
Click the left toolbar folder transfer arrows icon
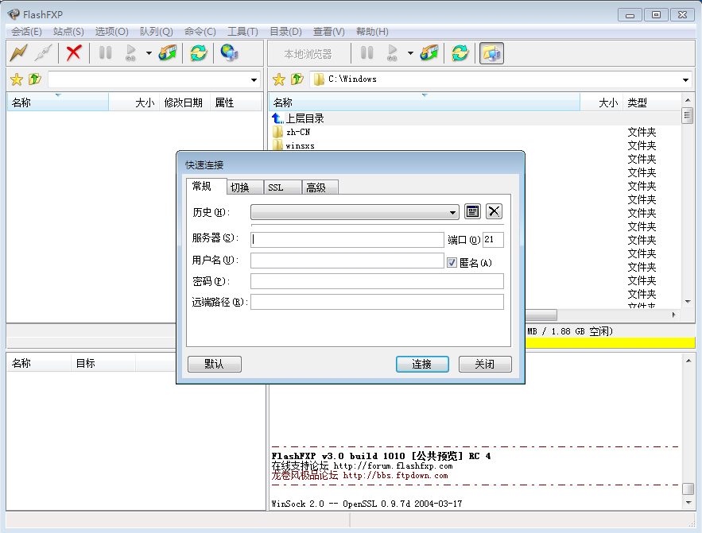(x=168, y=53)
